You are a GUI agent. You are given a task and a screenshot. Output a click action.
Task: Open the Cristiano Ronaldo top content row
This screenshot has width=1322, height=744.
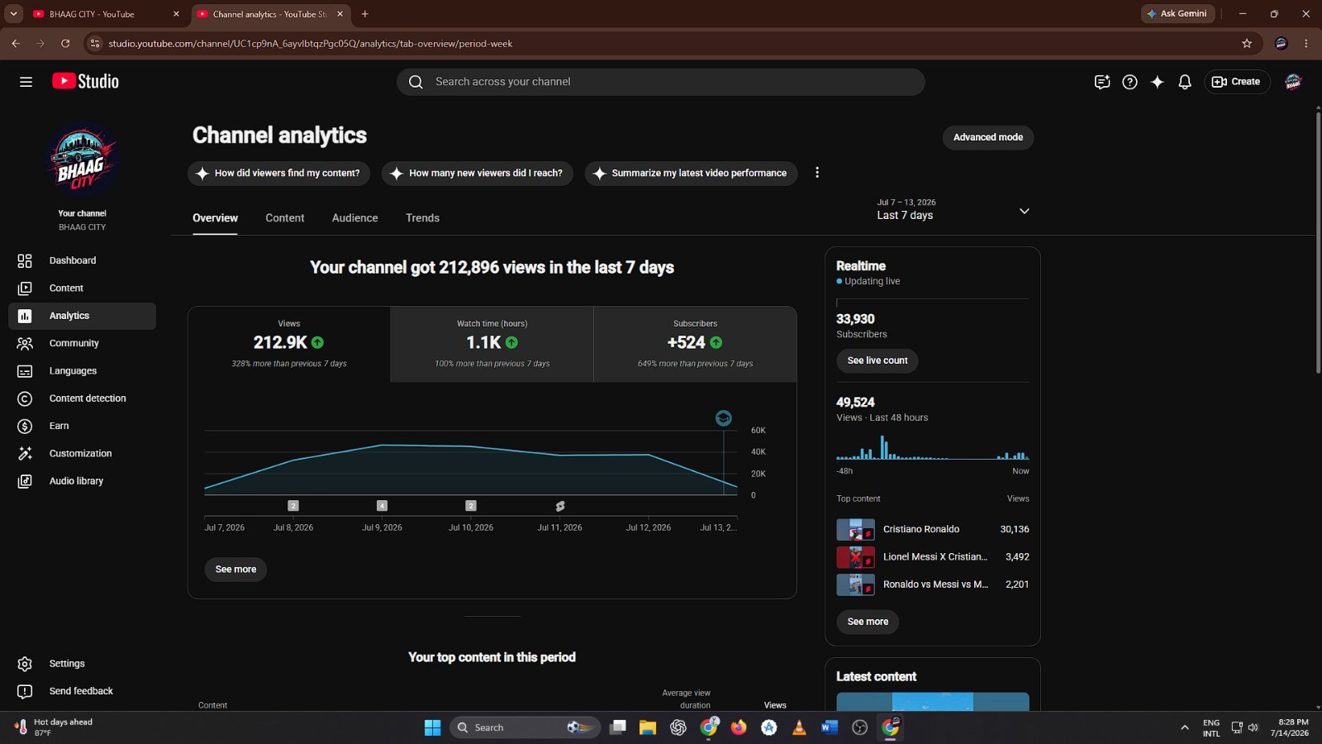tap(932, 529)
